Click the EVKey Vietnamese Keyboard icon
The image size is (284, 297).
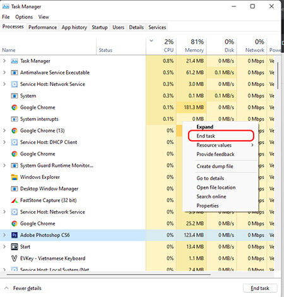(x=15, y=258)
